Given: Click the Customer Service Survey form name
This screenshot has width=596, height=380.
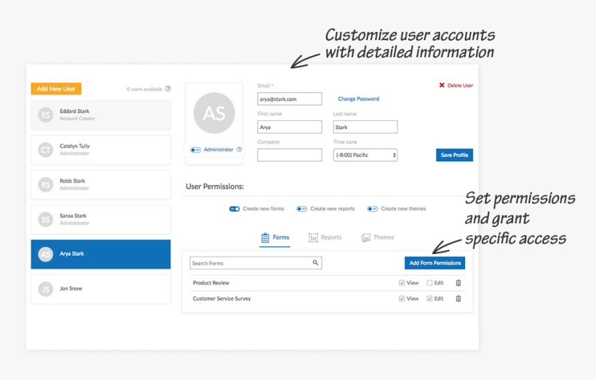Looking at the screenshot, I should click(x=222, y=299).
